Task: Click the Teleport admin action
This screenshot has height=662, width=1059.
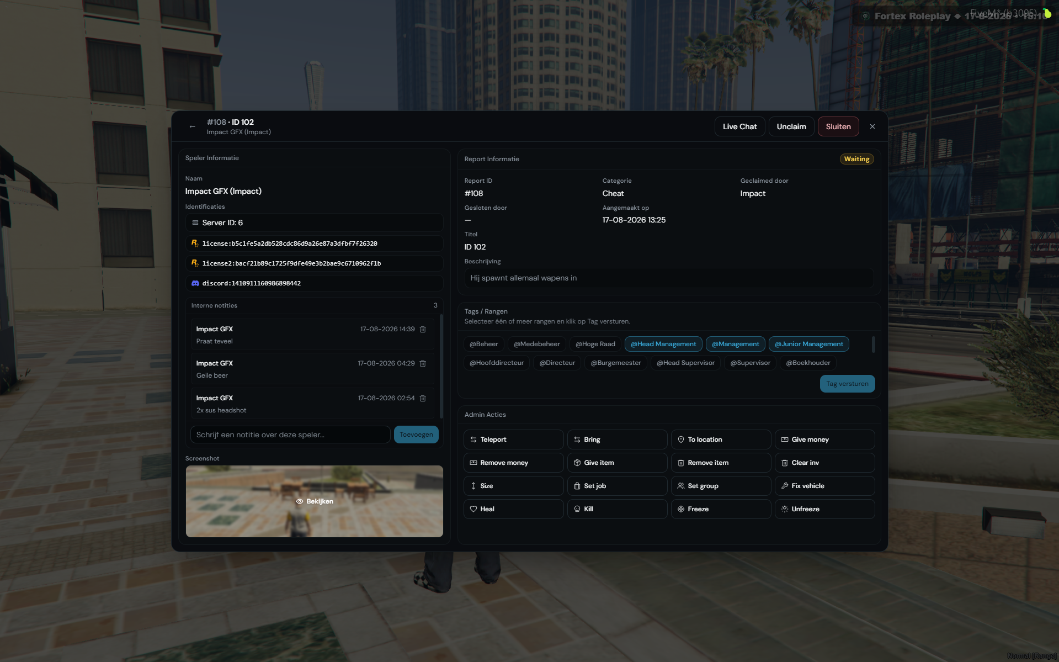Action: [513, 439]
